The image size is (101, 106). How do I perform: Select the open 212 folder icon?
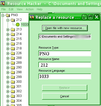(13, 20)
